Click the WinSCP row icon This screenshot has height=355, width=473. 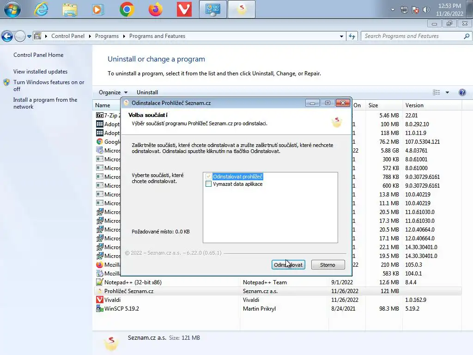click(100, 308)
